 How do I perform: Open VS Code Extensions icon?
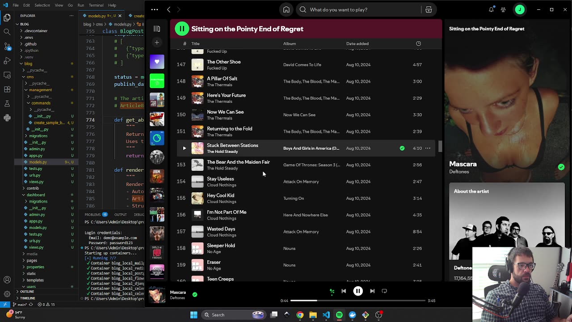(x=7, y=89)
